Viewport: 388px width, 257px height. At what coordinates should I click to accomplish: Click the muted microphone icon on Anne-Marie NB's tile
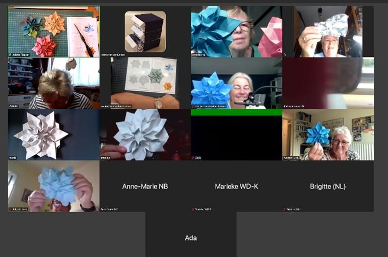point(101,209)
